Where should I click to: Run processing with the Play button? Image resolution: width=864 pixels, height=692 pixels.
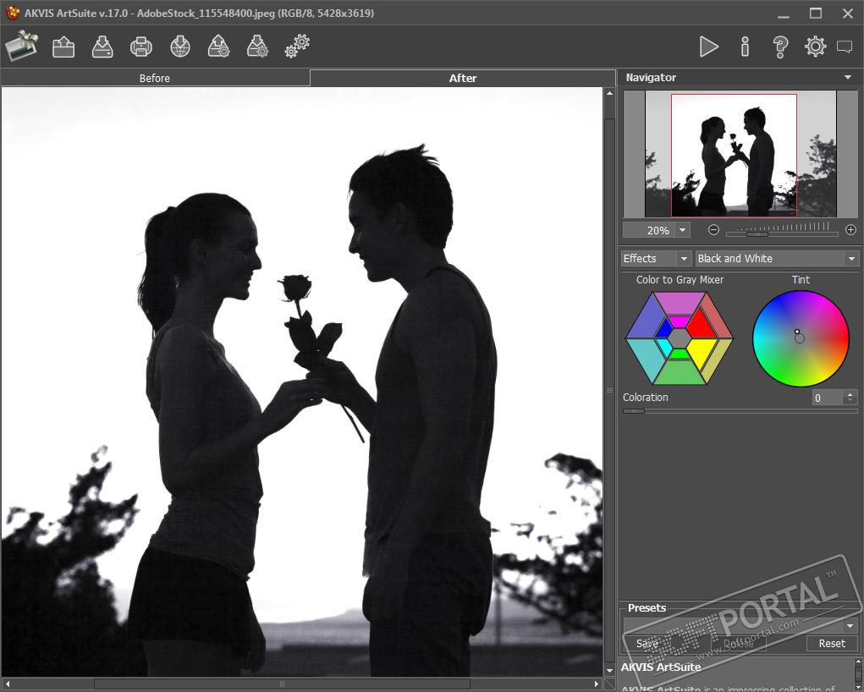[708, 47]
